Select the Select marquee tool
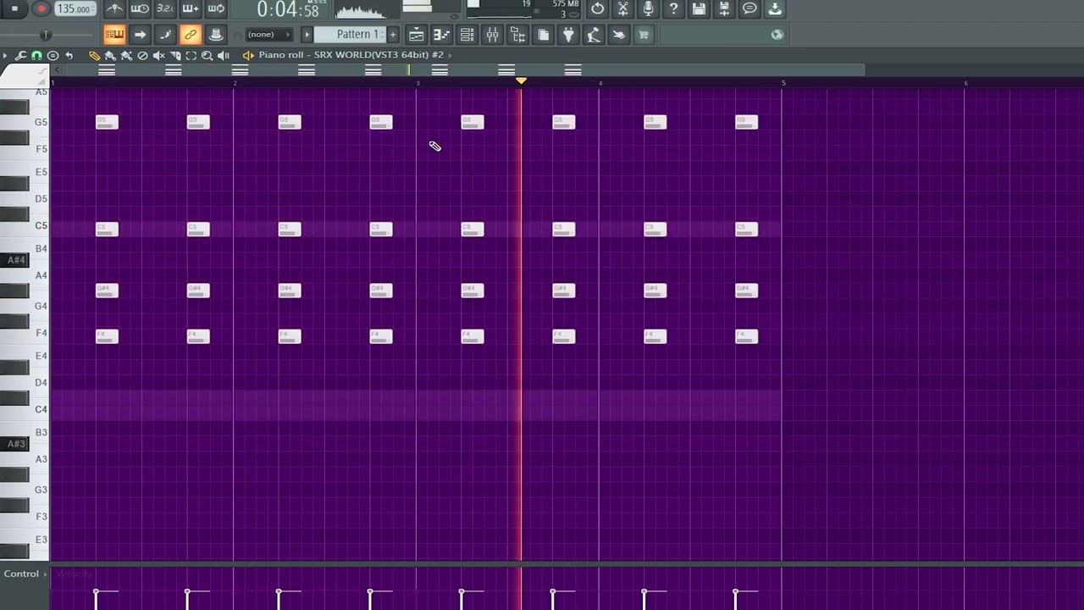The image size is (1084, 610). click(x=191, y=55)
